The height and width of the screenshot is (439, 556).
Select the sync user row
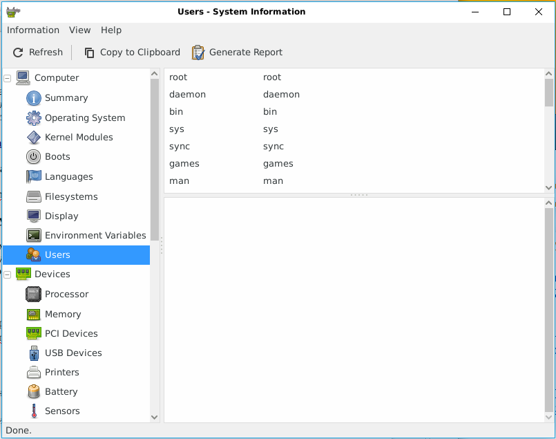pyautogui.click(x=354, y=146)
